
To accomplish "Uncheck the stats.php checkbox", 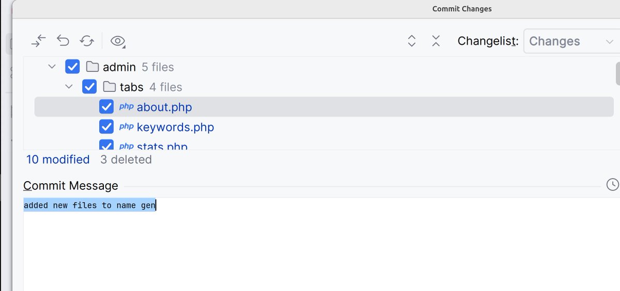I will point(106,145).
